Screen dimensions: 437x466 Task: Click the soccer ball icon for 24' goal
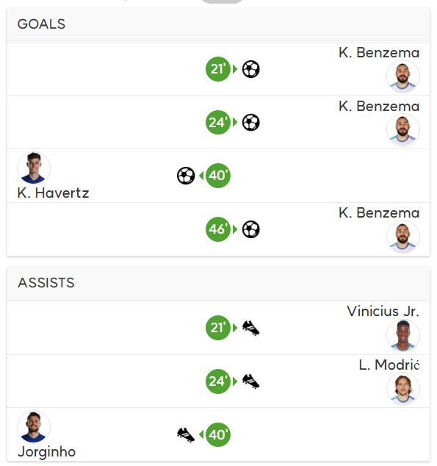pos(251,123)
